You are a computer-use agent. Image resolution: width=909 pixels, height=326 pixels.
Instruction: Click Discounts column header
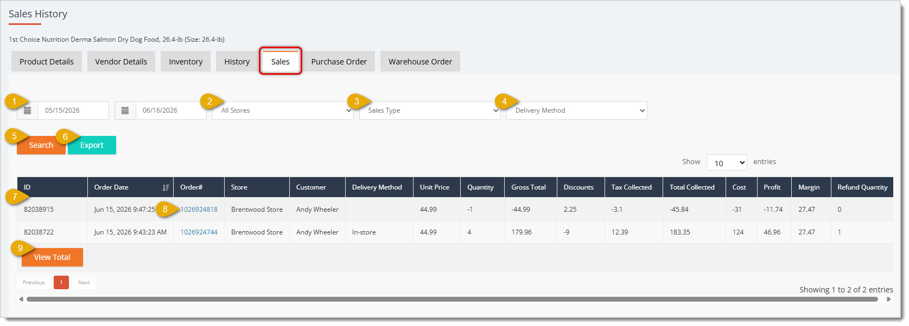(581, 187)
